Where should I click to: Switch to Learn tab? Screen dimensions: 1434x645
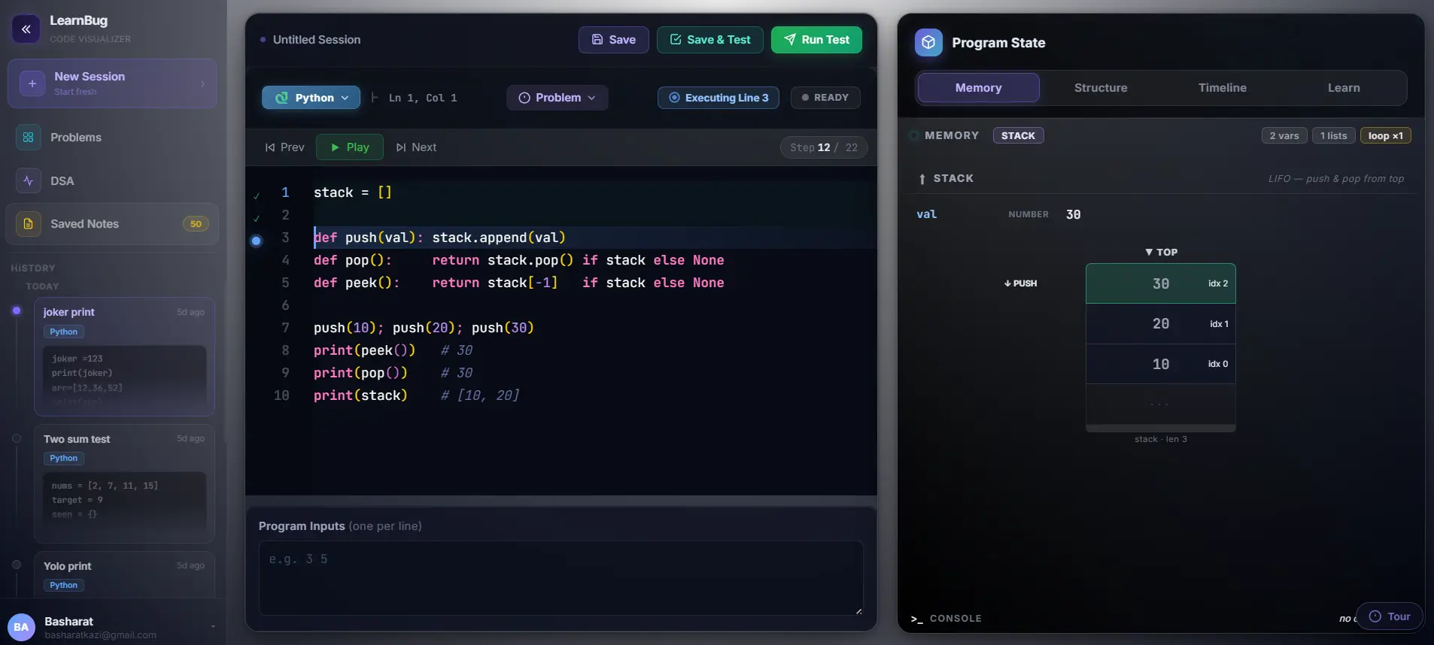click(1344, 88)
